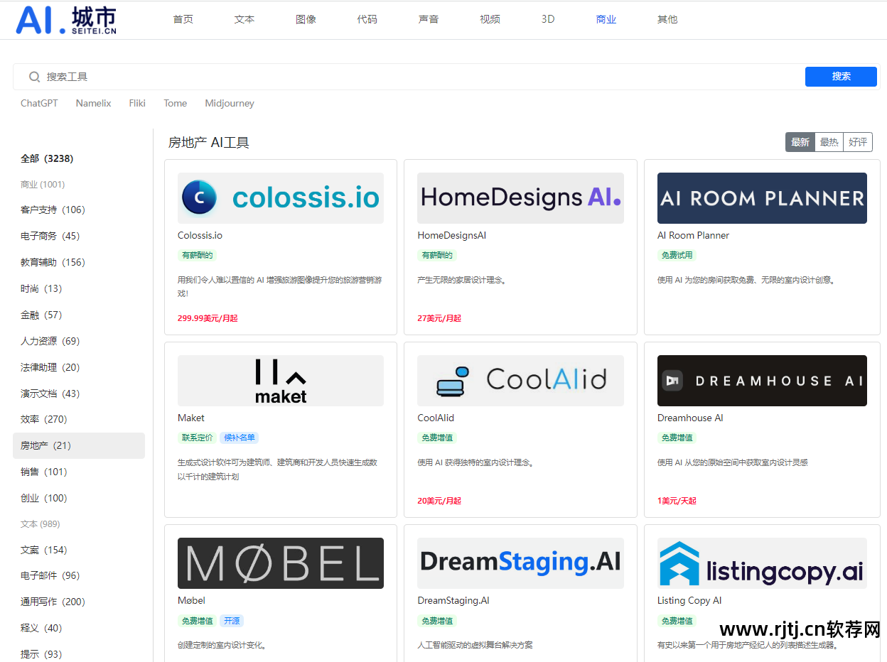Select the Namelix suggested search
The width and height of the screenshot is (887, 662).
pos(93,103)
